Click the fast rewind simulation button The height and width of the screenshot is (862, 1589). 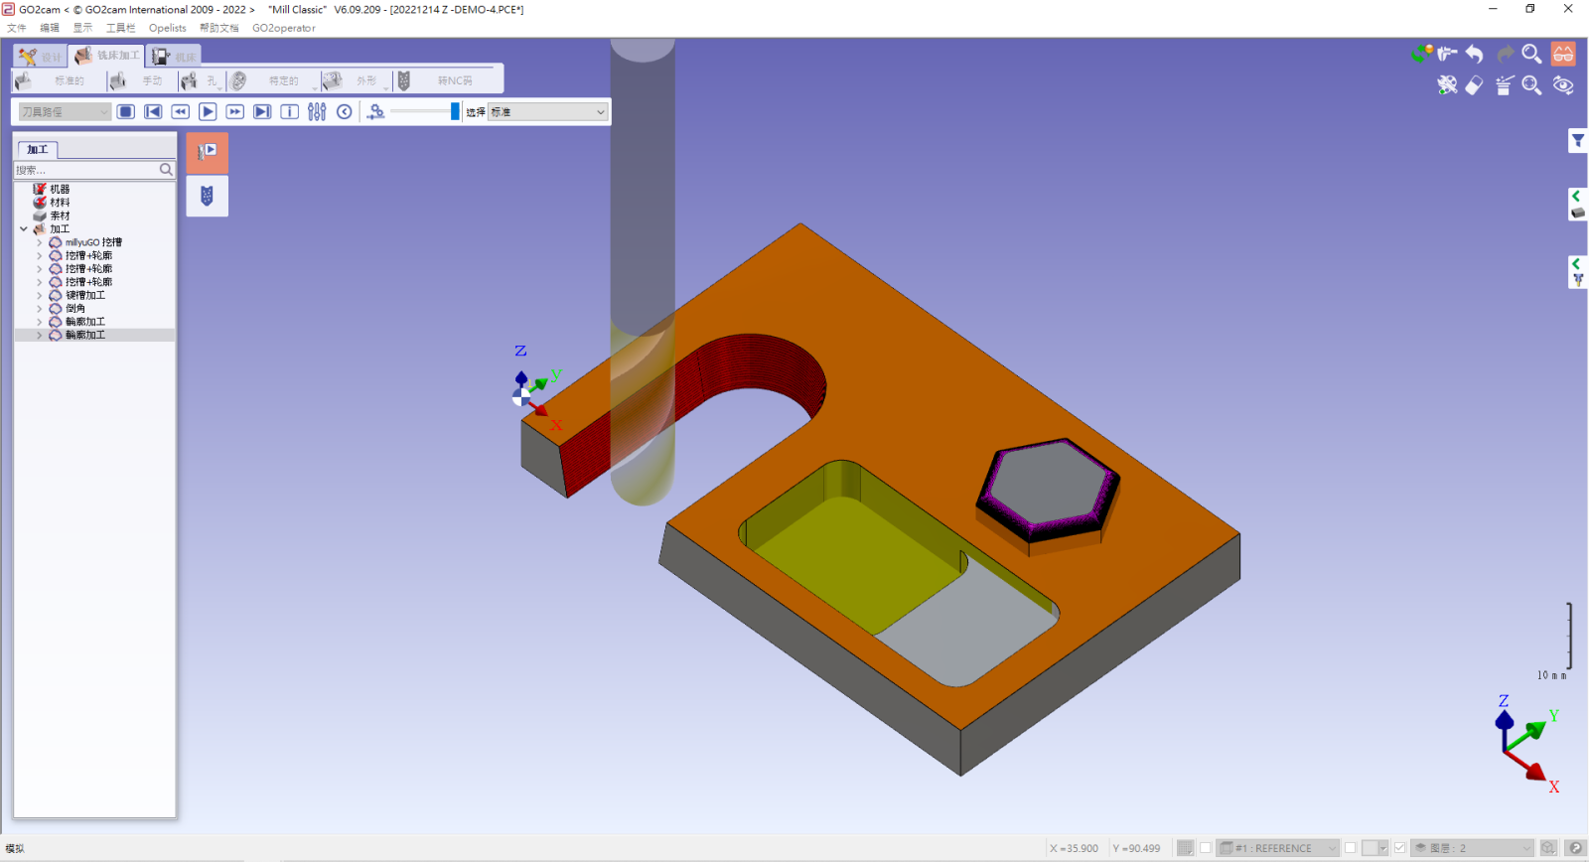pos(180,112)
